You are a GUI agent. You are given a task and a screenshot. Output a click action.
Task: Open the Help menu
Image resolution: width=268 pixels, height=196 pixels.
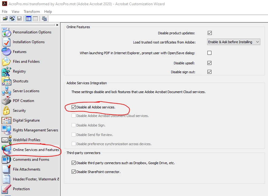[48, 12]
